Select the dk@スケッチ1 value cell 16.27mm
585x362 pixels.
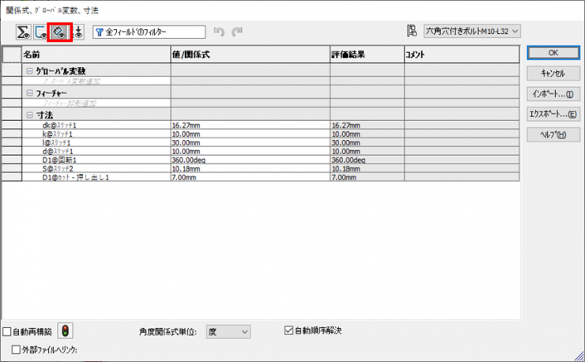point(250,126)
